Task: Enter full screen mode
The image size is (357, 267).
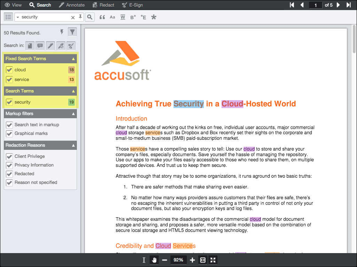Action: pyautogui.click(x=213, y=260)
